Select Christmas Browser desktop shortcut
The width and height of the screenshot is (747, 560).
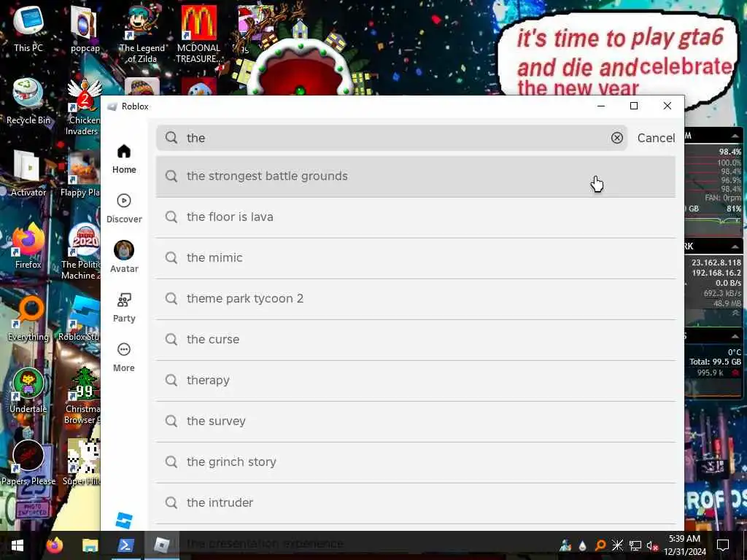point(82,395)
